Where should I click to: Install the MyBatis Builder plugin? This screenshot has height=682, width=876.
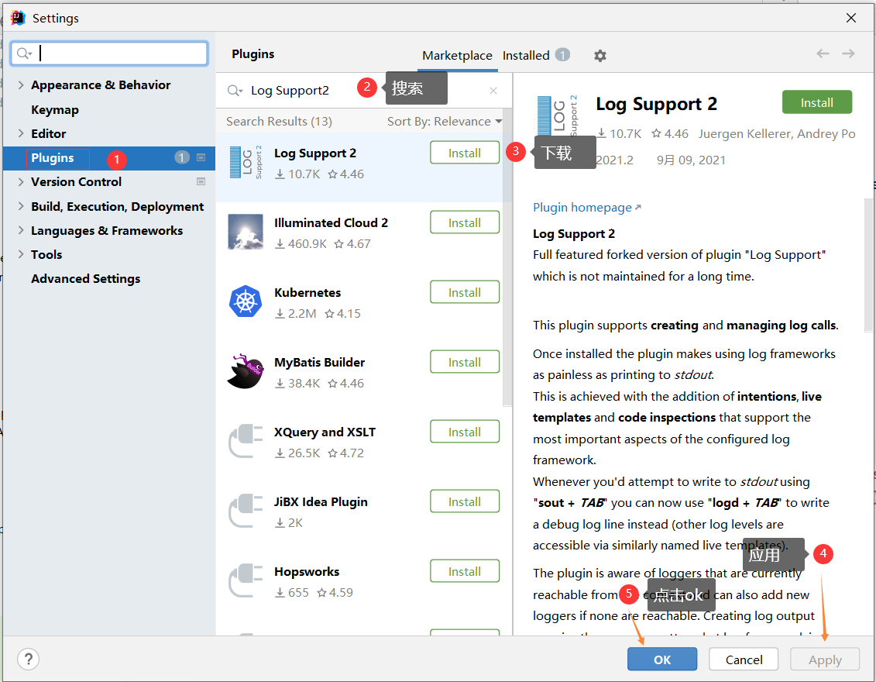click(x=464, y=362)
